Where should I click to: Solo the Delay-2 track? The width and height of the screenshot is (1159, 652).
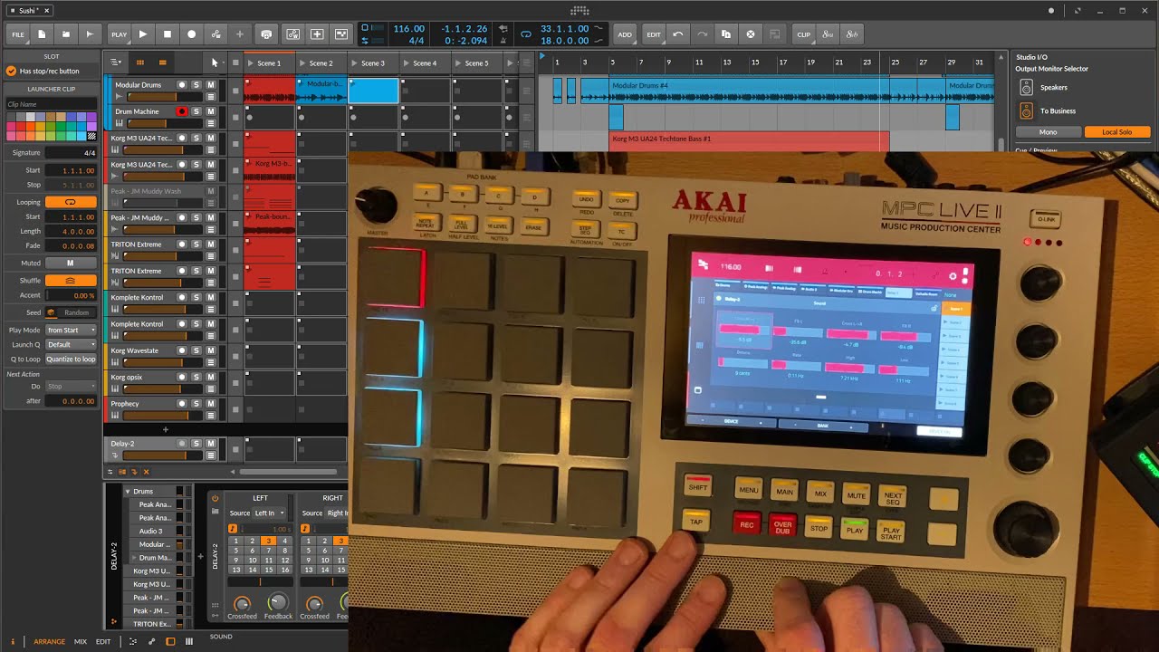click(x=196, y=444)
